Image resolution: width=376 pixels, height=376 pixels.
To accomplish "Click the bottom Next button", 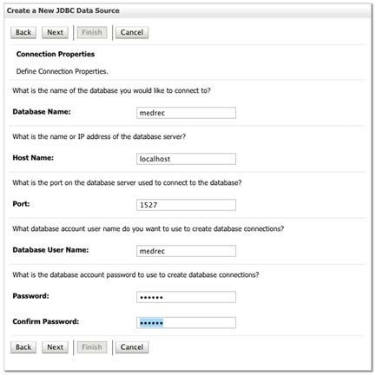I will (x=55, y=347).
